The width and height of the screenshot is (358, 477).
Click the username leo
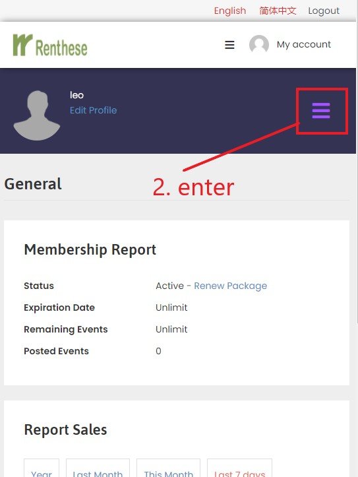tap(76, 95)
